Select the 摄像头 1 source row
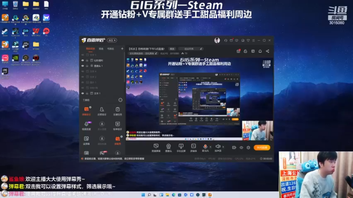Screen dimensions: 353x198 pos(102,66)
